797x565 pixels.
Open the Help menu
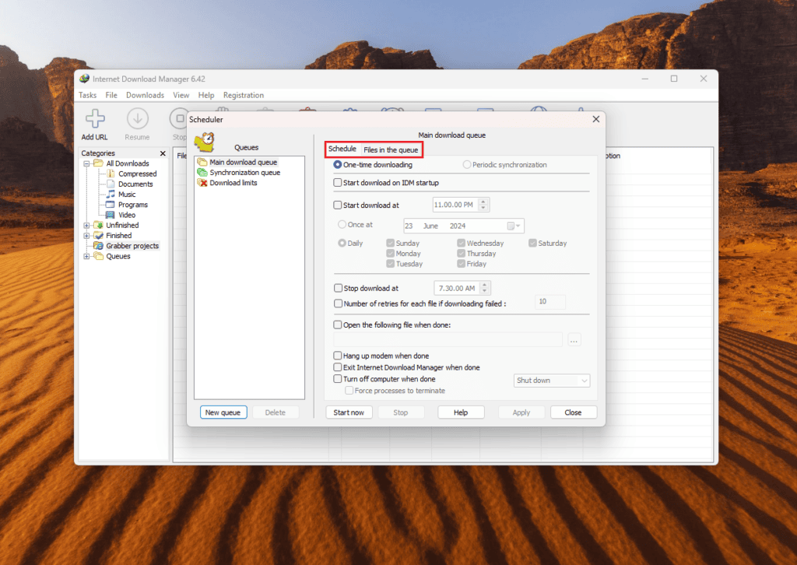(205, 95)
